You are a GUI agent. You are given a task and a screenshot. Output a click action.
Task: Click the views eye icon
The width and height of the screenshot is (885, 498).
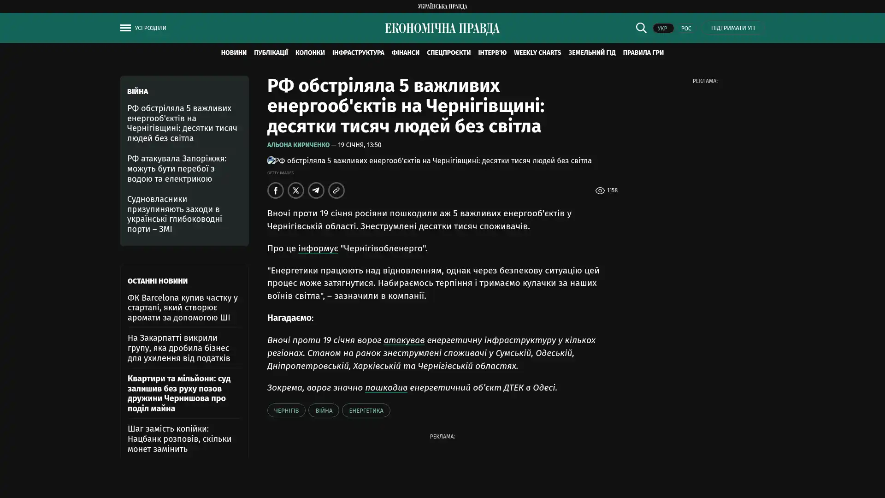click(600, 190)
